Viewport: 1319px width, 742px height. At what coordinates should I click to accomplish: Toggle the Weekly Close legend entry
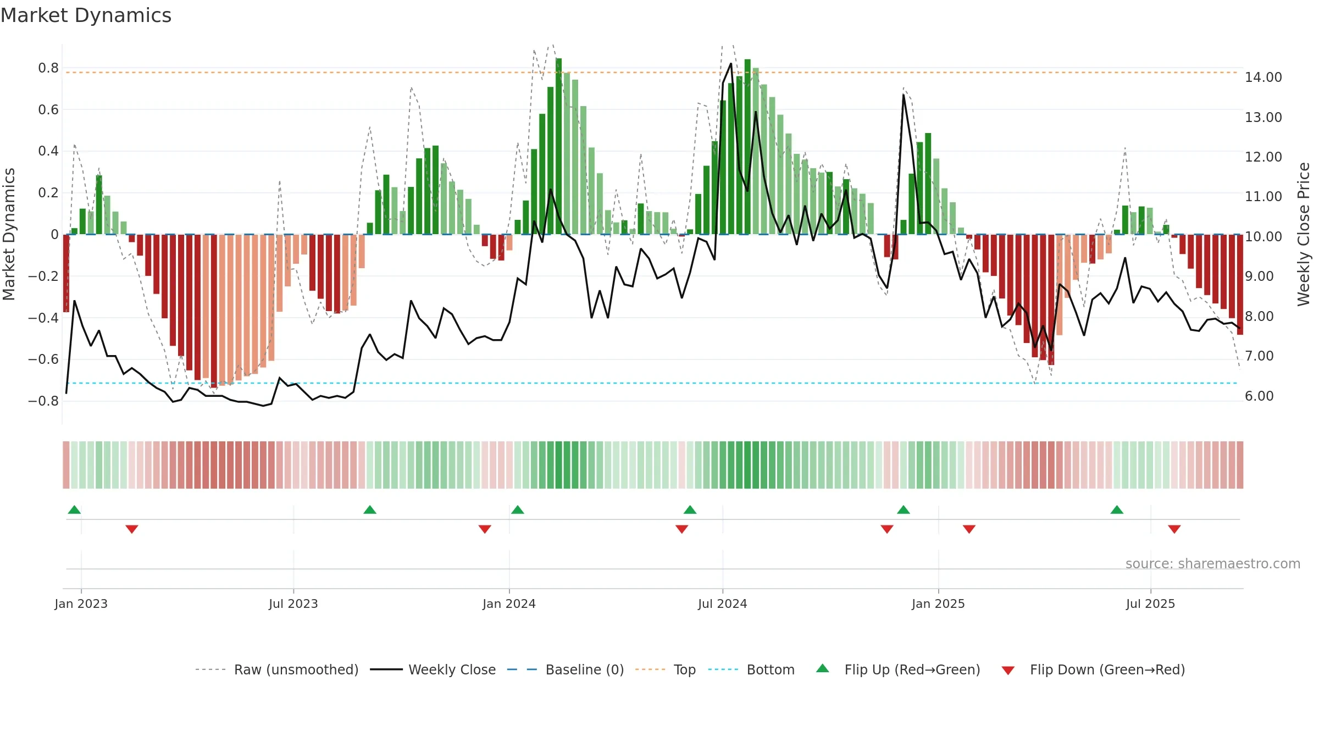point(433,669)
